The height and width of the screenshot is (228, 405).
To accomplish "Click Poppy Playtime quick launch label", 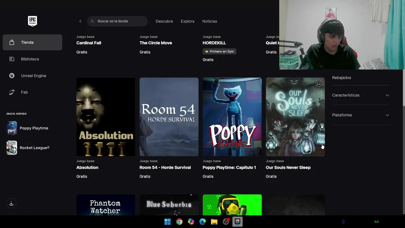I will coord(34,128).
